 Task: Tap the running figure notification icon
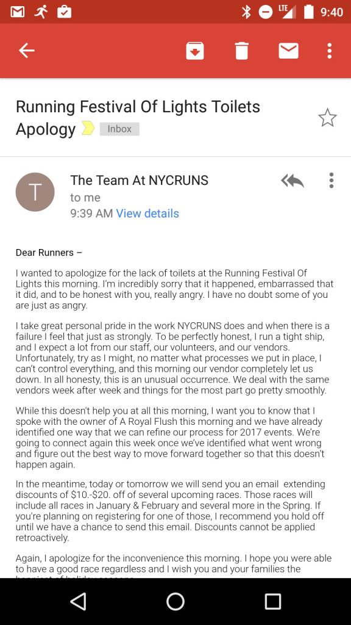[40, 12]
